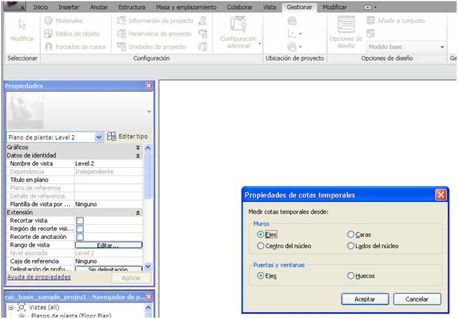Screen dimensions: 458x319
Task: Click the Editar tipo button icon
Action: [112, 137]
